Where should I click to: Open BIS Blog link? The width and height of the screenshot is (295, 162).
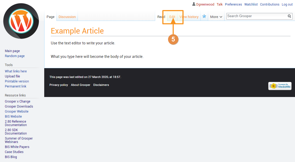point(11,157)
